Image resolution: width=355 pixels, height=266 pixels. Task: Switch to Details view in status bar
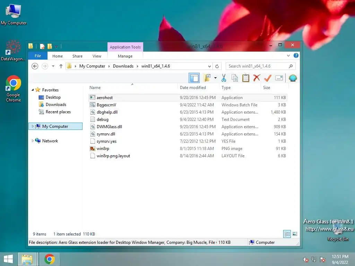point(287,234)
